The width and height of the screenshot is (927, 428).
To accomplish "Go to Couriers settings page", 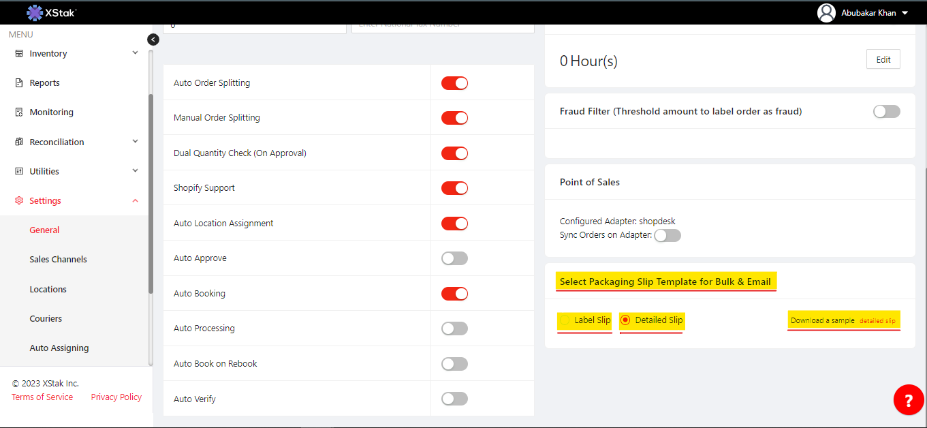I will point(46,319).
